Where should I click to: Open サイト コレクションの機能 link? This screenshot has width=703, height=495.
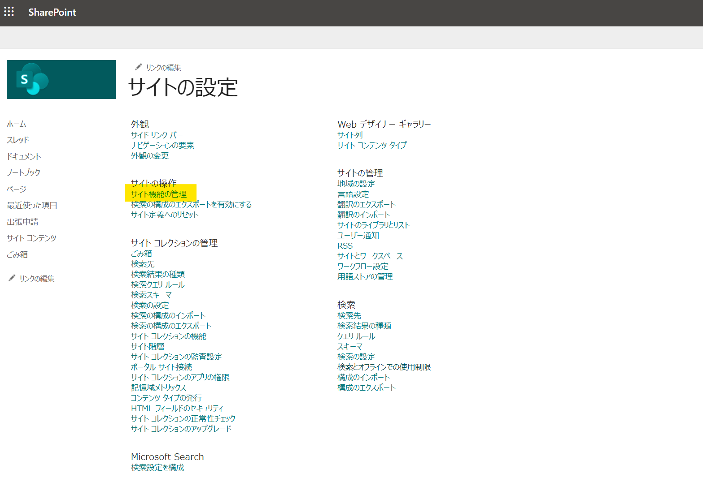click(x=169, y=336)
